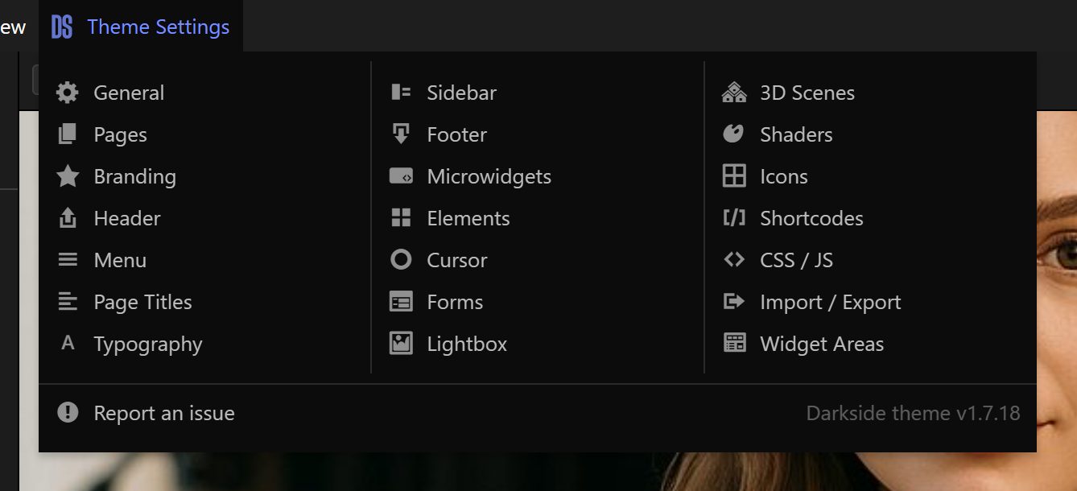Screen dimensions: 1077x491
Task: Open Sidebar settings
Action: (462, 93)
